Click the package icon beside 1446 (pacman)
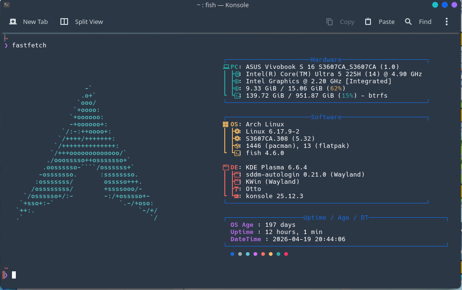 [x=238, y=146]
